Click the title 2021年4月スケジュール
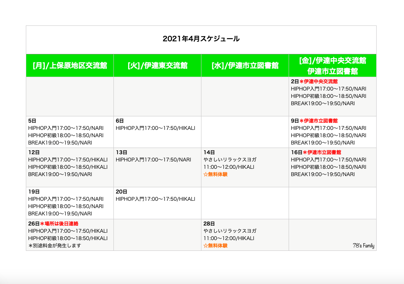The height and width of the screenshot is (284, 404). 201,39
